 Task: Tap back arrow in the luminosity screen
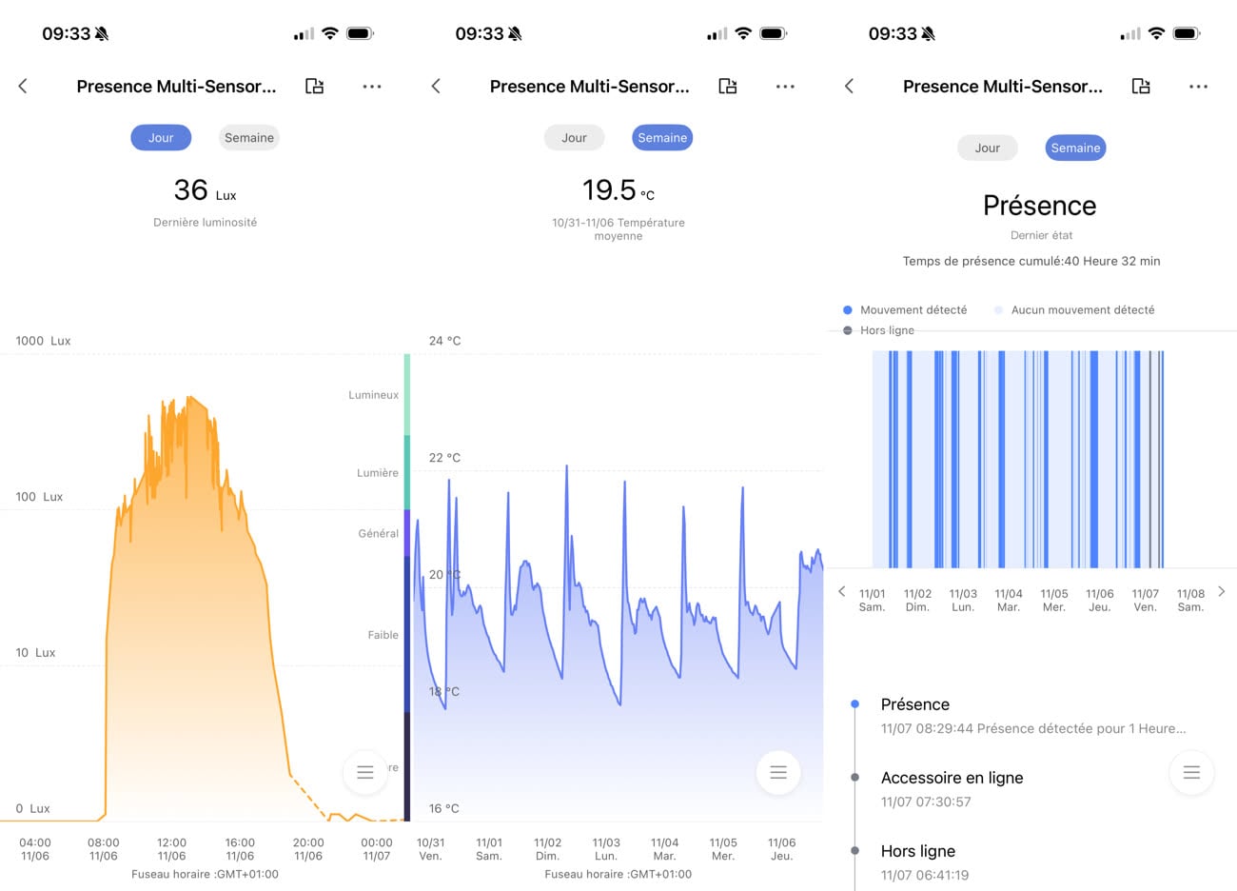click(x=23, y=87)
